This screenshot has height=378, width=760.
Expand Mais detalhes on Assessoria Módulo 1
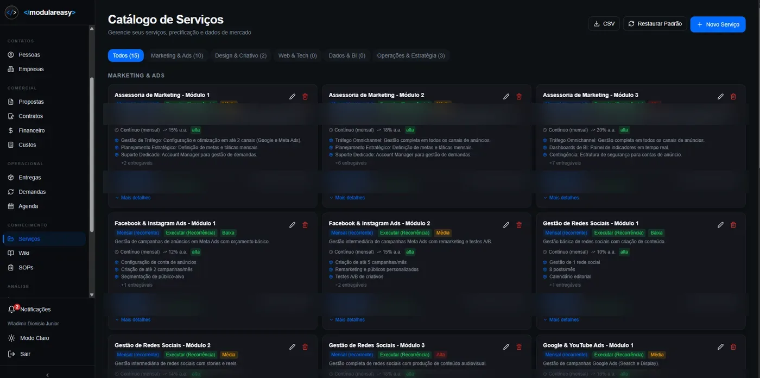(x=133, y=198)
